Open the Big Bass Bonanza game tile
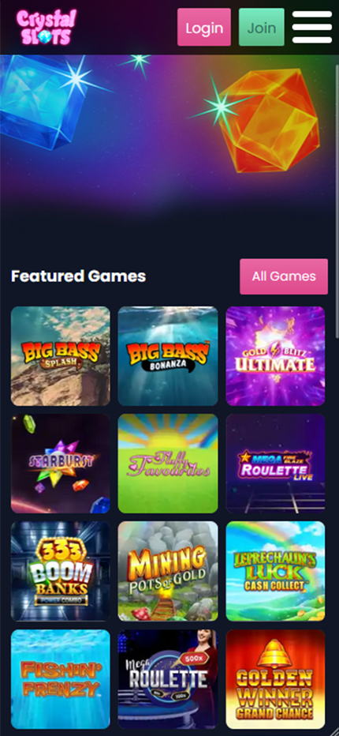 168,356
